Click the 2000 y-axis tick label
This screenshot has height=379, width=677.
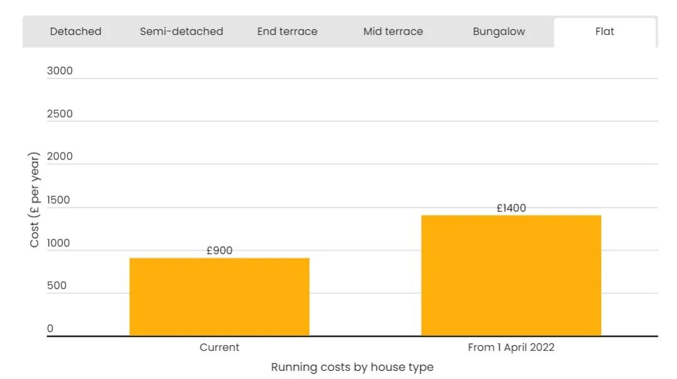(60, 156)
